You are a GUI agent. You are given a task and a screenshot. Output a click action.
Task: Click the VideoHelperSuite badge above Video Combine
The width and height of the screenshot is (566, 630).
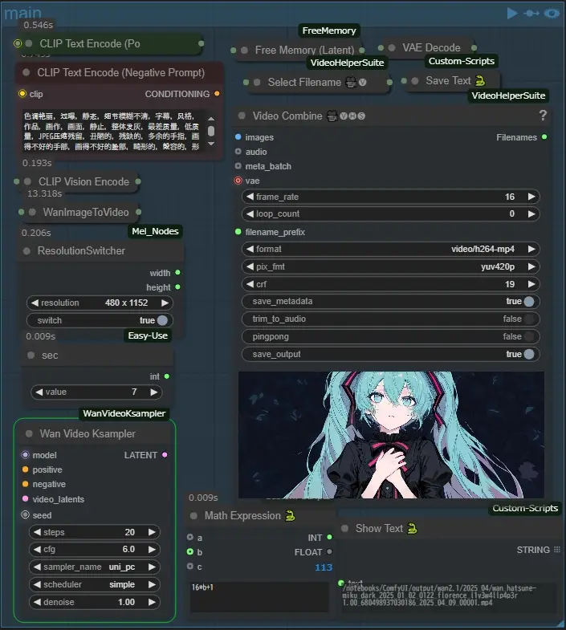[508, 96]
